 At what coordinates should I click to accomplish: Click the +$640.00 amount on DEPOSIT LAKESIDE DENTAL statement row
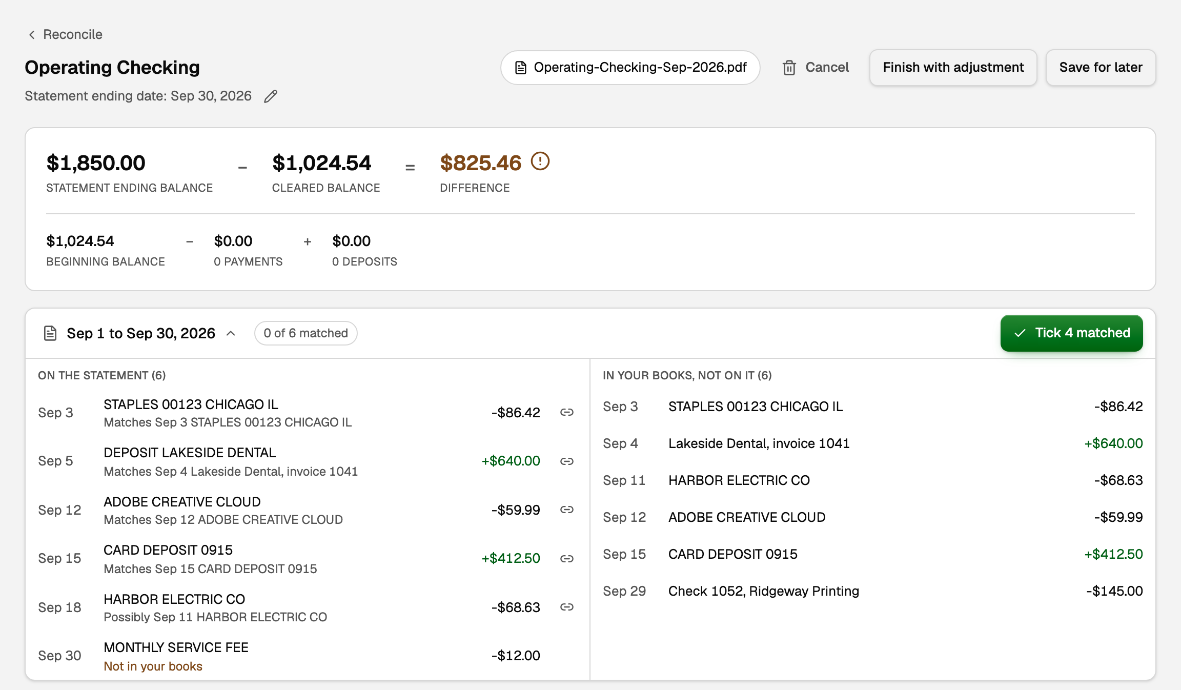[511, 461]
